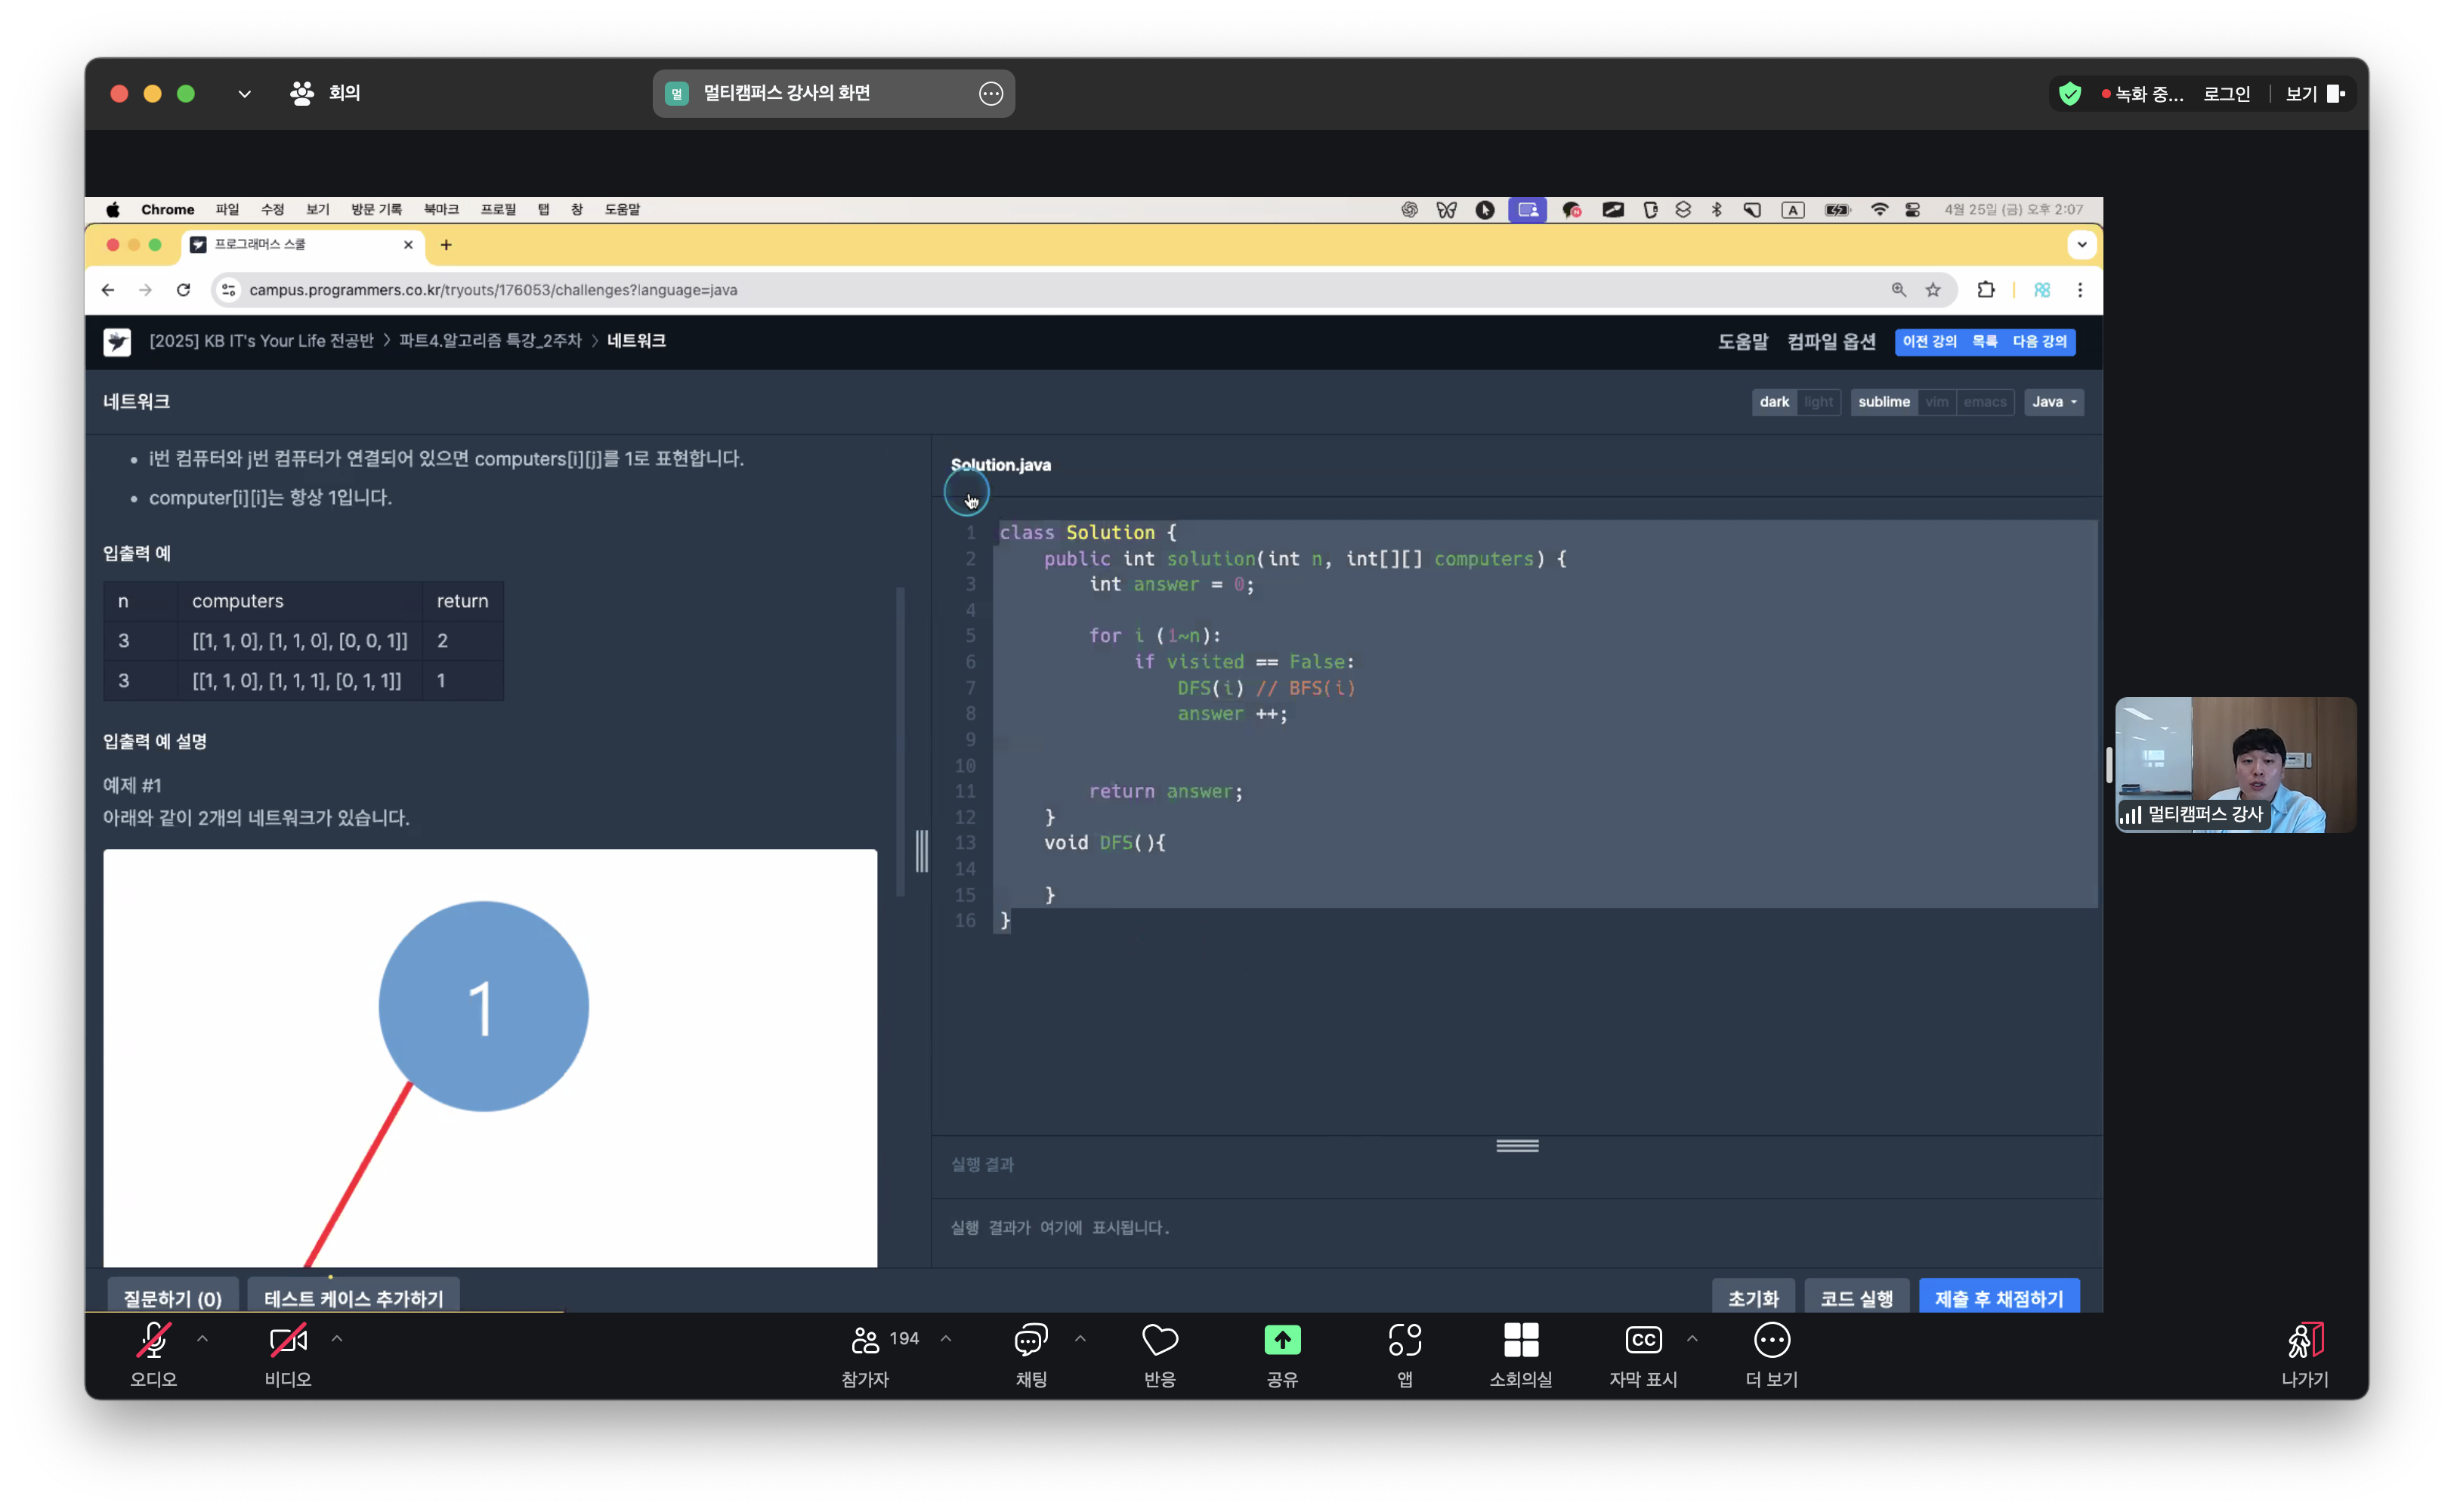The image size is (2454, 1512).
Task: Open the Chrome 북마크 menu
Action: [440, 209]
